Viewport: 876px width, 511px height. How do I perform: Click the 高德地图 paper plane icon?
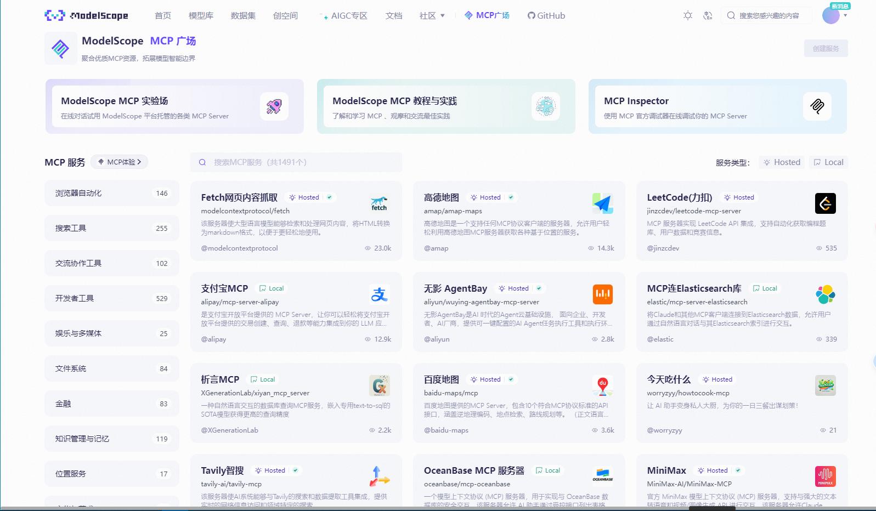tap(602, 203)
